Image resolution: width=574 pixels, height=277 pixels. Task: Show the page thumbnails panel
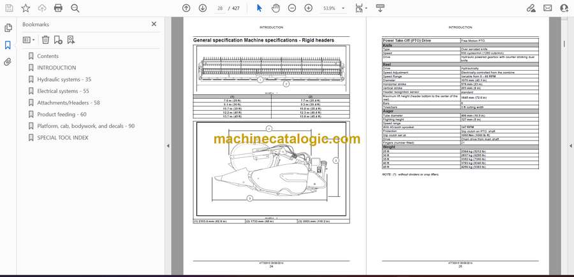point(8,28)
